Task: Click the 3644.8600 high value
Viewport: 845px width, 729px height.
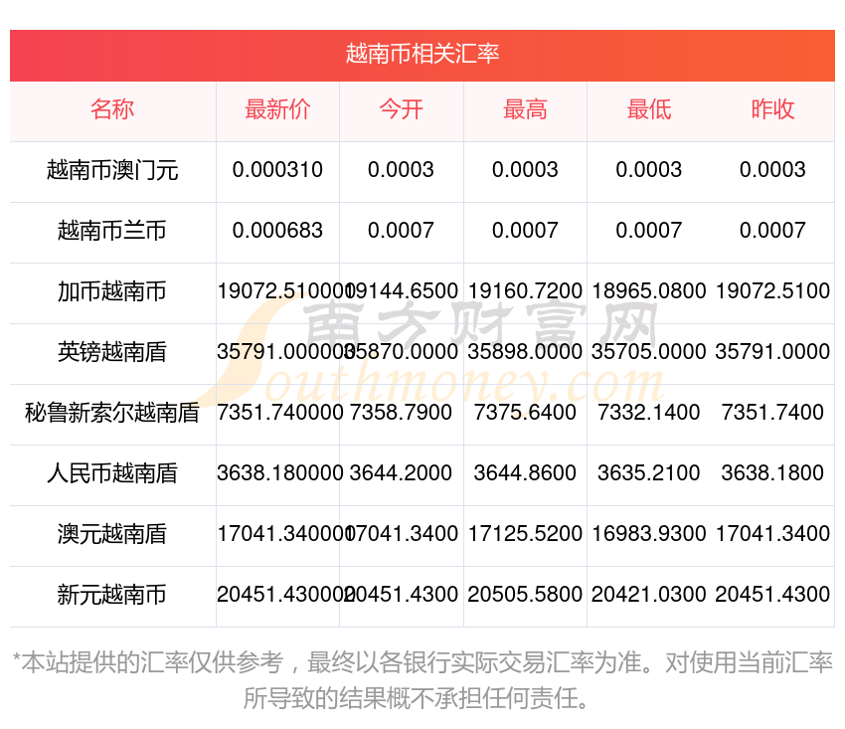Action: (525, 473)
